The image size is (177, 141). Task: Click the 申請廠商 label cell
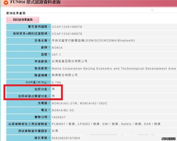29,62
